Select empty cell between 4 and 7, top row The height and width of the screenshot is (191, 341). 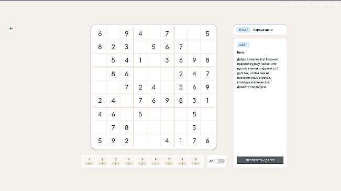[154, 33]
